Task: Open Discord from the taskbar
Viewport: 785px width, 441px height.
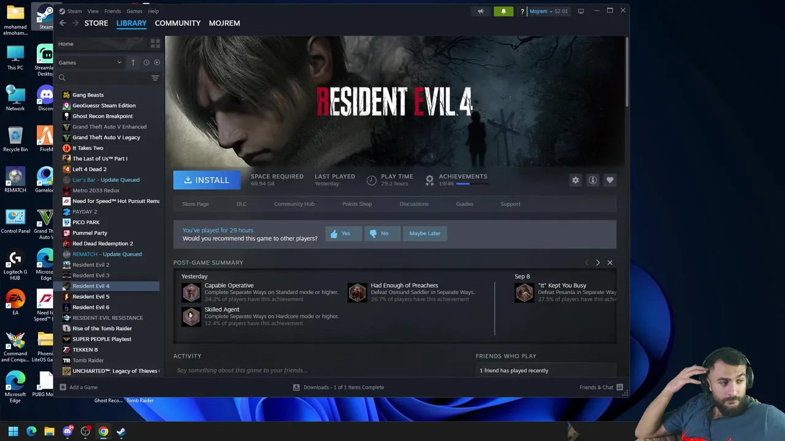Action: point(67,431)
